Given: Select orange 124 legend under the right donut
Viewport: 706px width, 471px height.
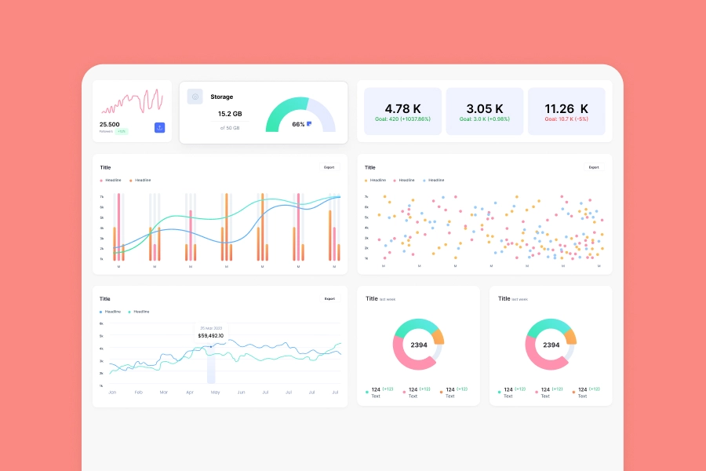Looking at the screenshot, I should click(x=587, y=392).
